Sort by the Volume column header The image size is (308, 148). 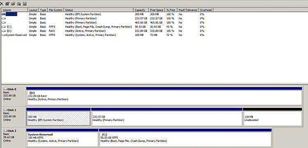tap(14, 10)
